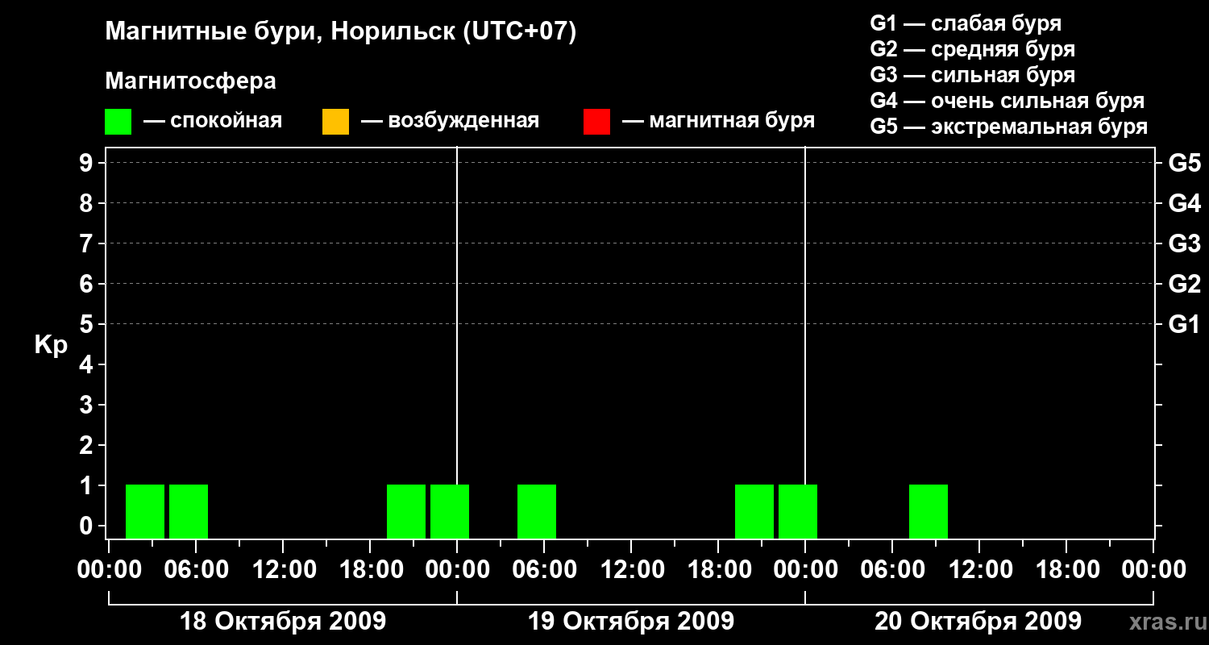
Task: Click the Kp axis value '7'
Action: 86,243
